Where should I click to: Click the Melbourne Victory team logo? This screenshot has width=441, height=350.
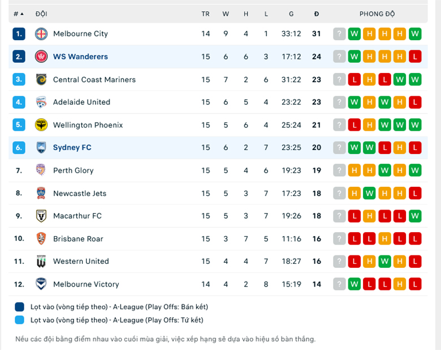(x=41, y=284)
